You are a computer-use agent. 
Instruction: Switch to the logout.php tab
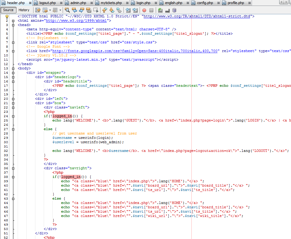tap(47, 3)
